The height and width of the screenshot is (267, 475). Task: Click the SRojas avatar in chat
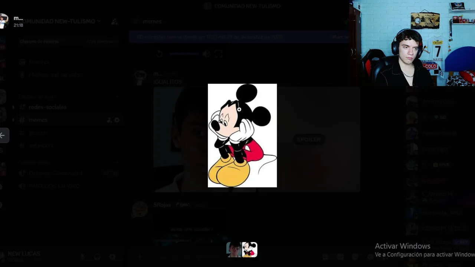tap(140, 210)
